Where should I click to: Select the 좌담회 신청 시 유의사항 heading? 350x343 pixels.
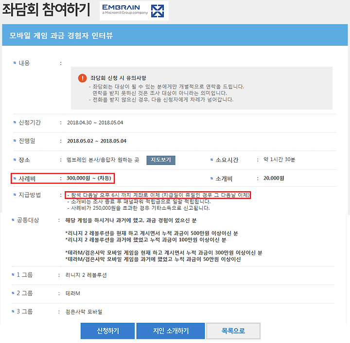[x=118, y=78]
